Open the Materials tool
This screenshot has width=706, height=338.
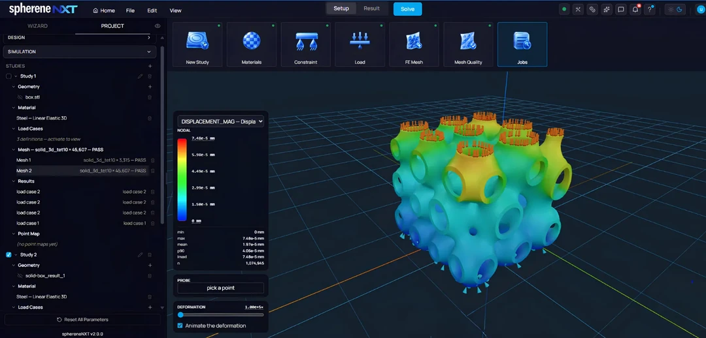tap(251, 44)
